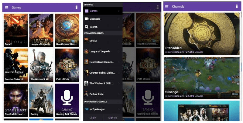This screenshot has height=123, width=243.
Task: Open Dota 2 game tile in Games grid
Action: [x=16, y=30]
